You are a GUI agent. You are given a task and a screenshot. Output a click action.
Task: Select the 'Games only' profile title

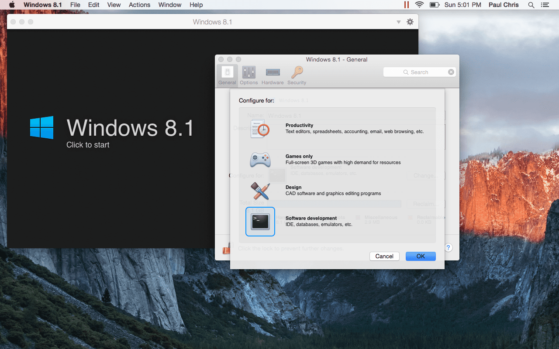(x=299, y=156)
